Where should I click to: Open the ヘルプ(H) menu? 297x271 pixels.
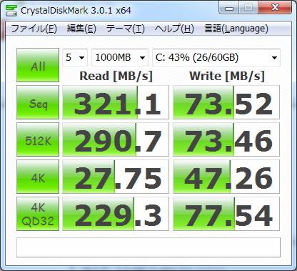click(x=174, y=29)
